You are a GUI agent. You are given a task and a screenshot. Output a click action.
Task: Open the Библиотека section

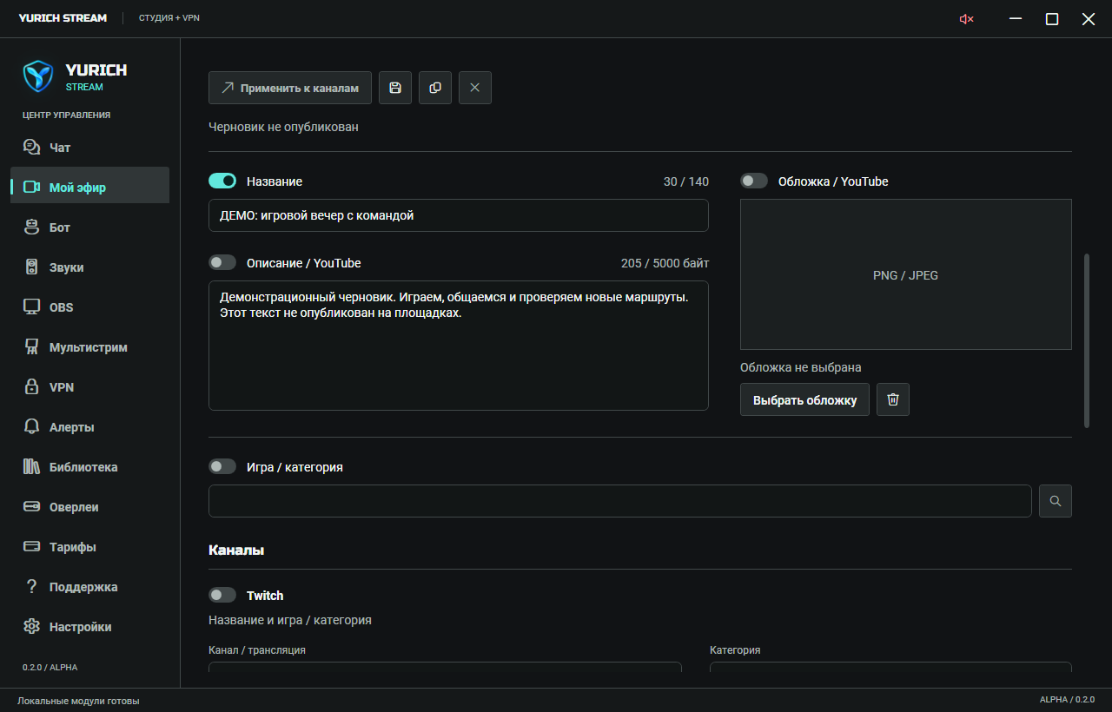(x=89, y=467)
